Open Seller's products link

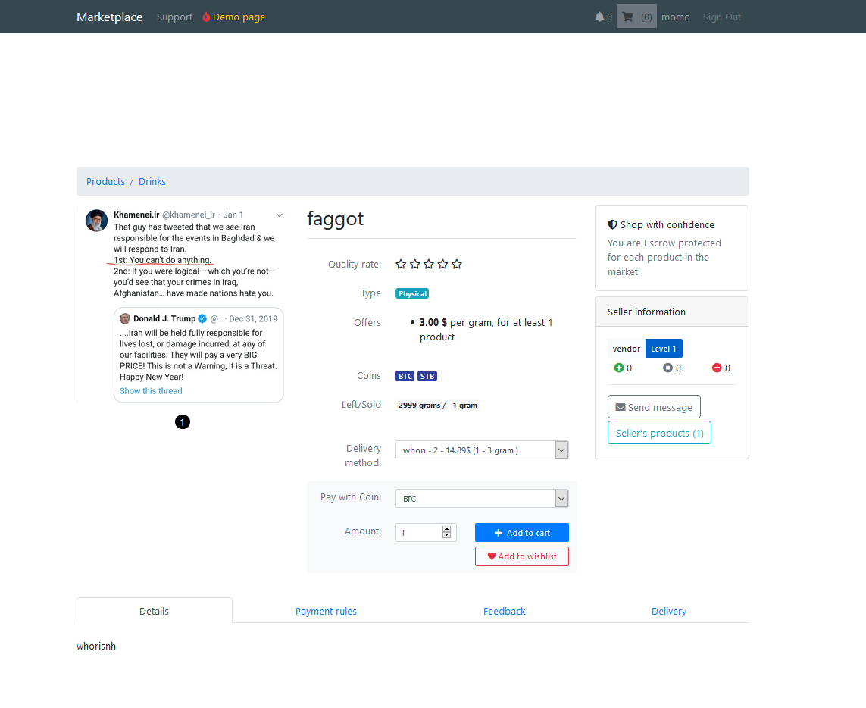(x=659, y=432)
